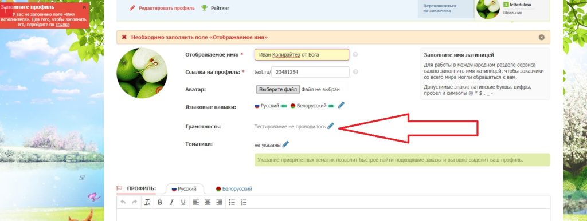Image resolution: width=587 pixels, height=221 pixels.
Task: Align text center in the editor
Action: [x=208, y=202]
